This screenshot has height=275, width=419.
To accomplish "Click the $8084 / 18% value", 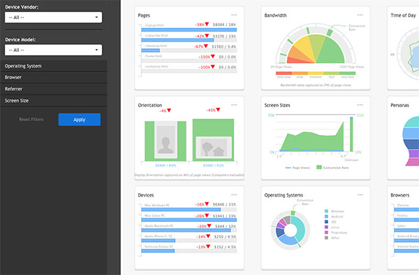I will coord(224,24).
